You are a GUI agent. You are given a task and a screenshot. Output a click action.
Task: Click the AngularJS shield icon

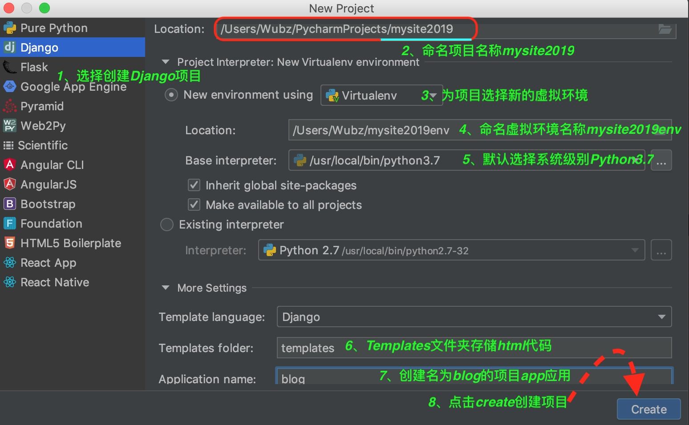10,184
